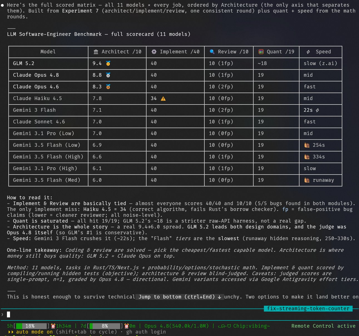Image resolution: width=359 pixels, height=336 pixels.
Task: Click the lightning bolt beside 22s
Action: pos(318,110)
